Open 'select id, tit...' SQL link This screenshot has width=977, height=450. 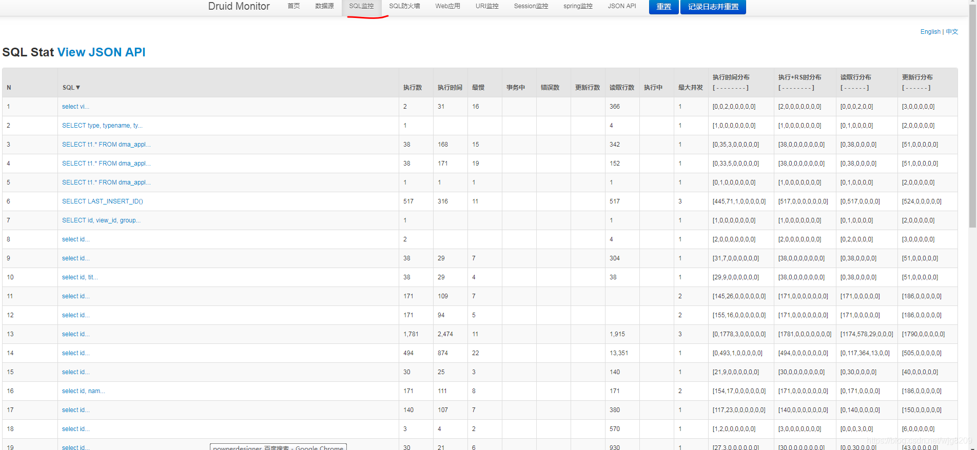[x=80, y=277]
